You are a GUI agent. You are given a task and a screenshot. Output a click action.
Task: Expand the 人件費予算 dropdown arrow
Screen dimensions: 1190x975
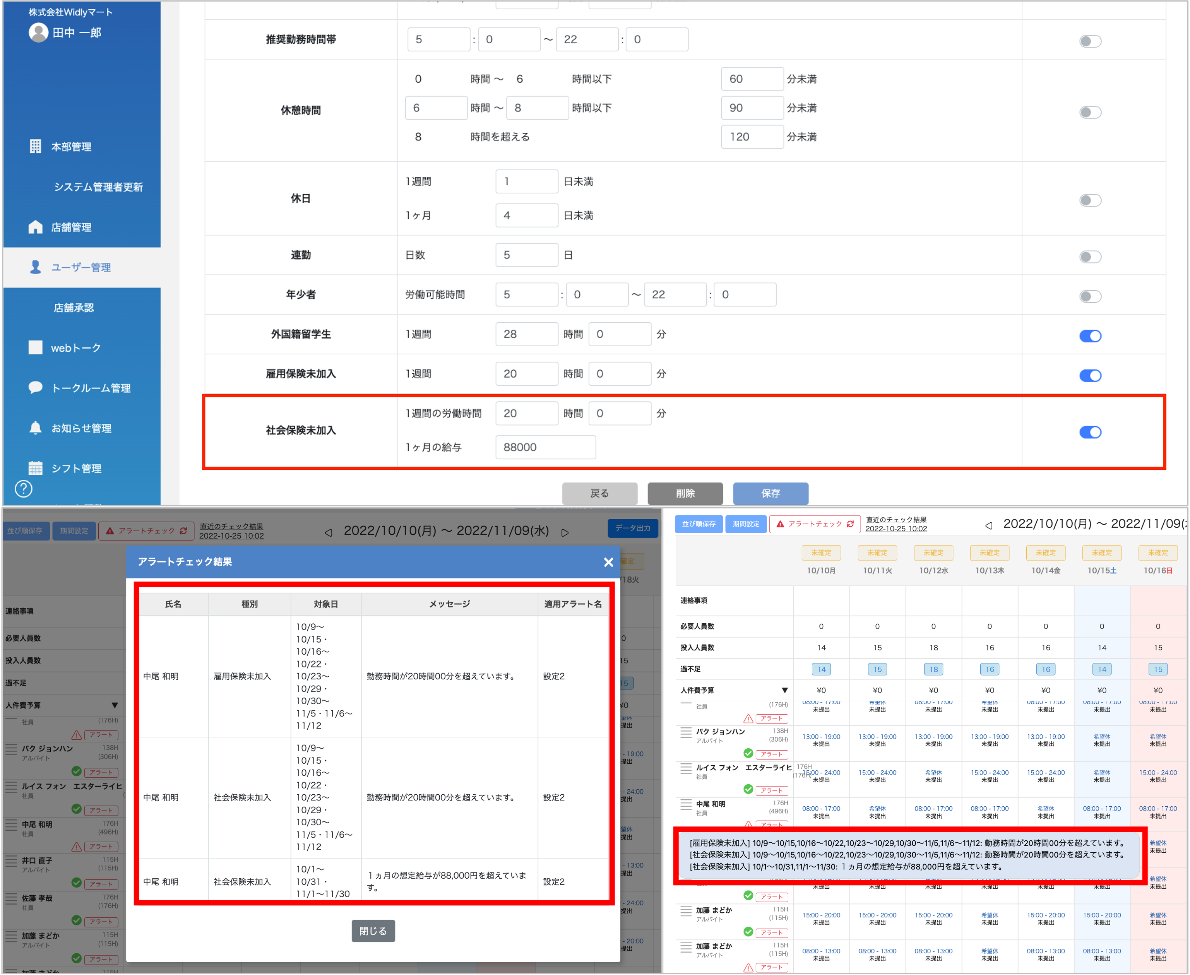(x=784, y=690)
